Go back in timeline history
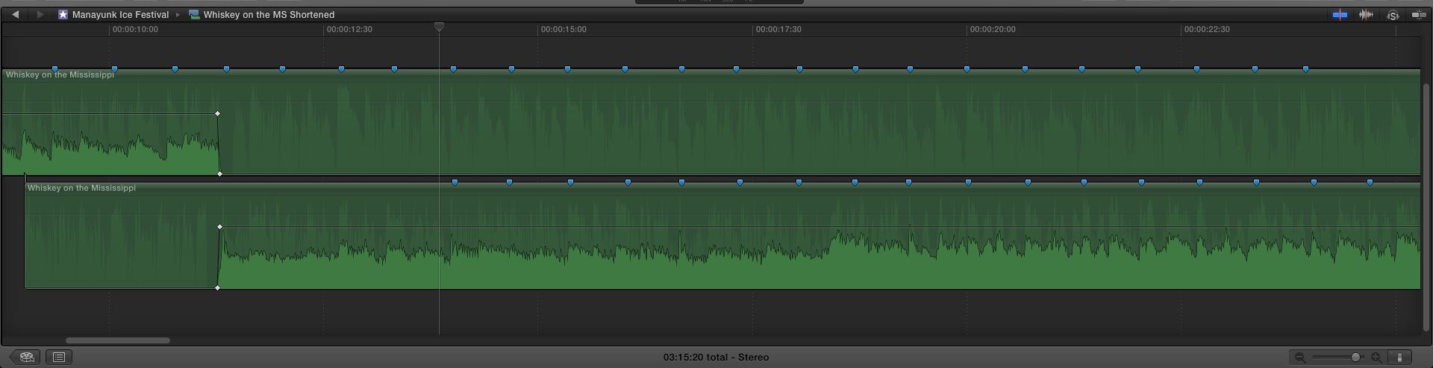The height and width of the screenshot is (368, 1433). click(15, 14)
